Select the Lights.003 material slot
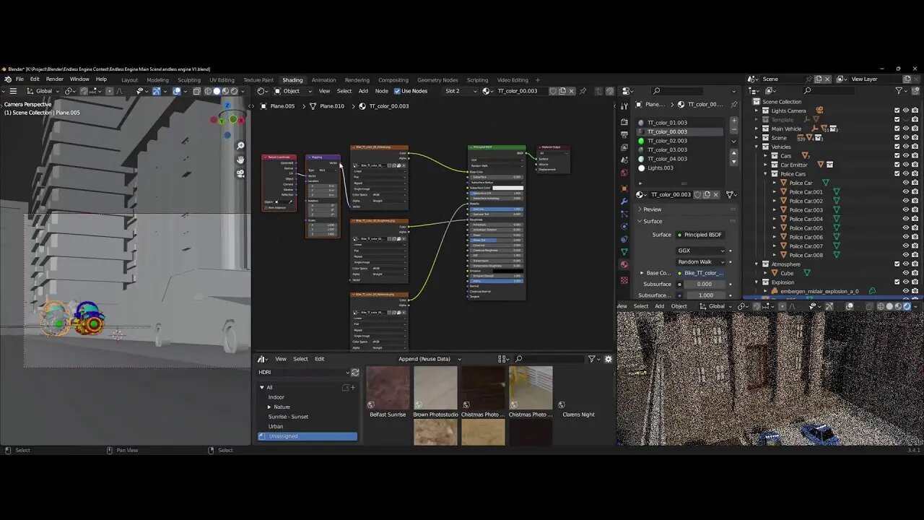The width and height of the screenshot is (924, 520). 680,168
